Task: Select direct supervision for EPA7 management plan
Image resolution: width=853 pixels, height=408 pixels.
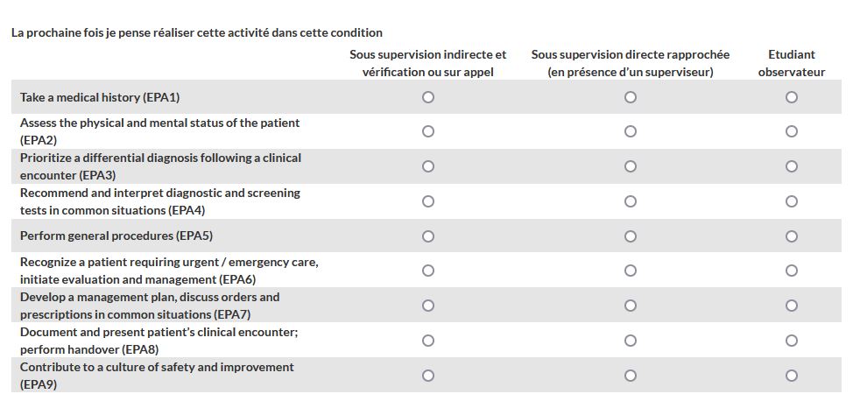Action: 631,306
